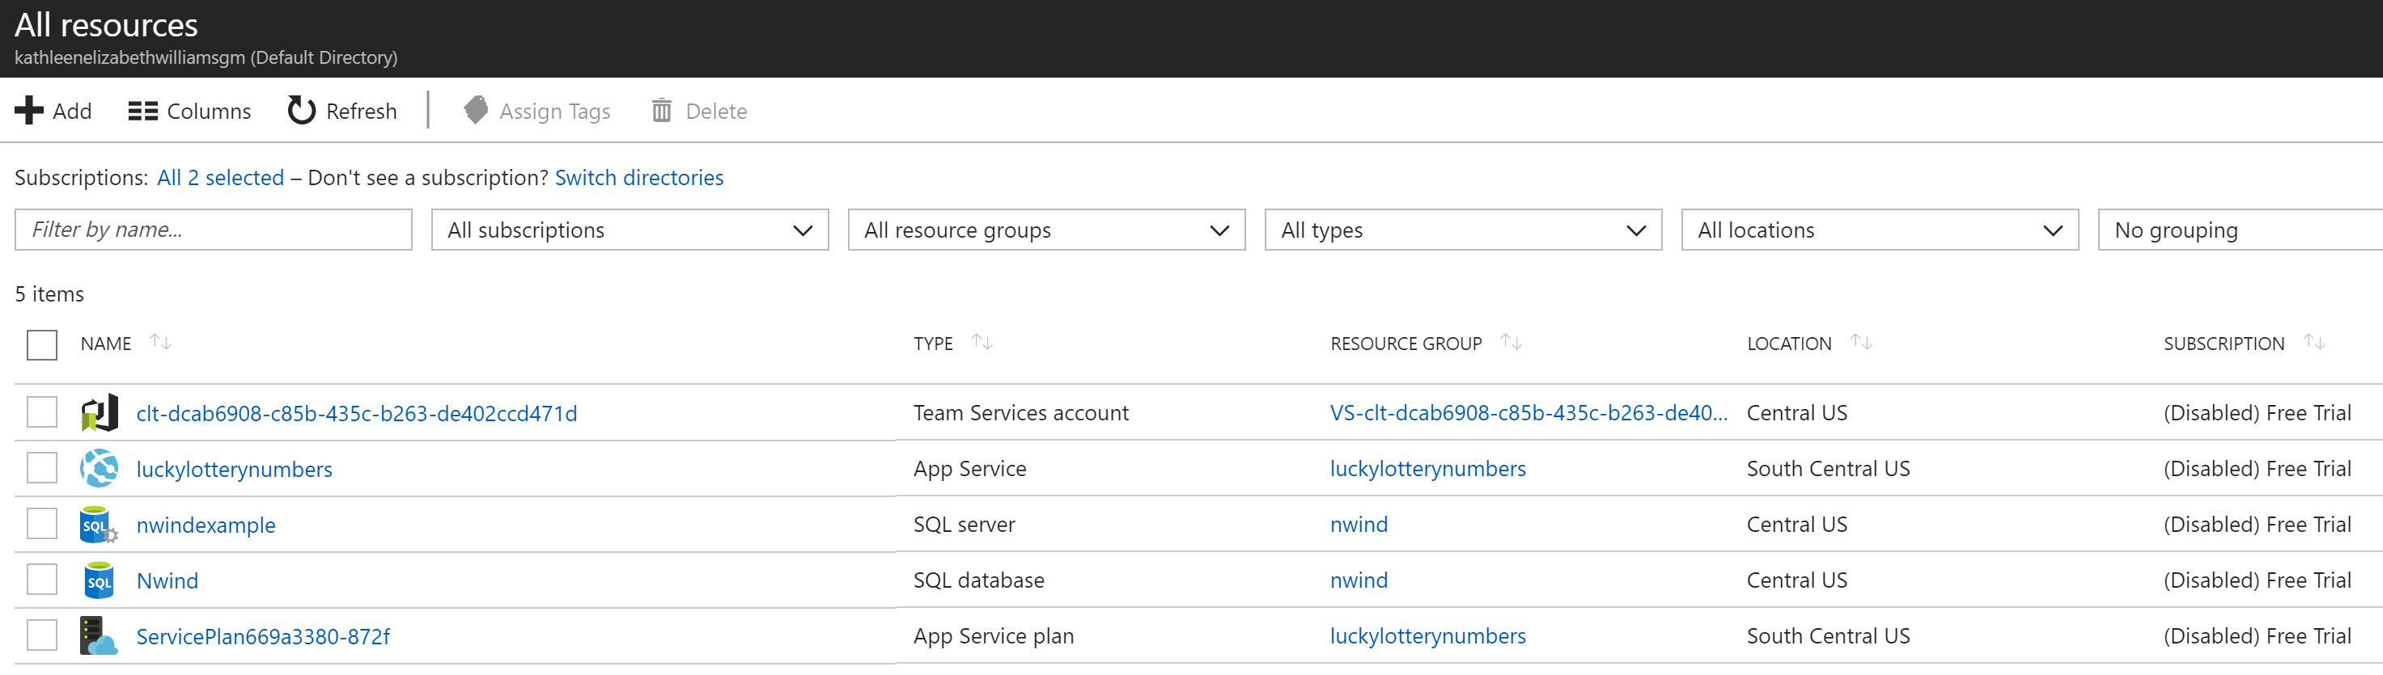Click the SQL server icon for nwindexample
2383x675 pixels.
99,525
